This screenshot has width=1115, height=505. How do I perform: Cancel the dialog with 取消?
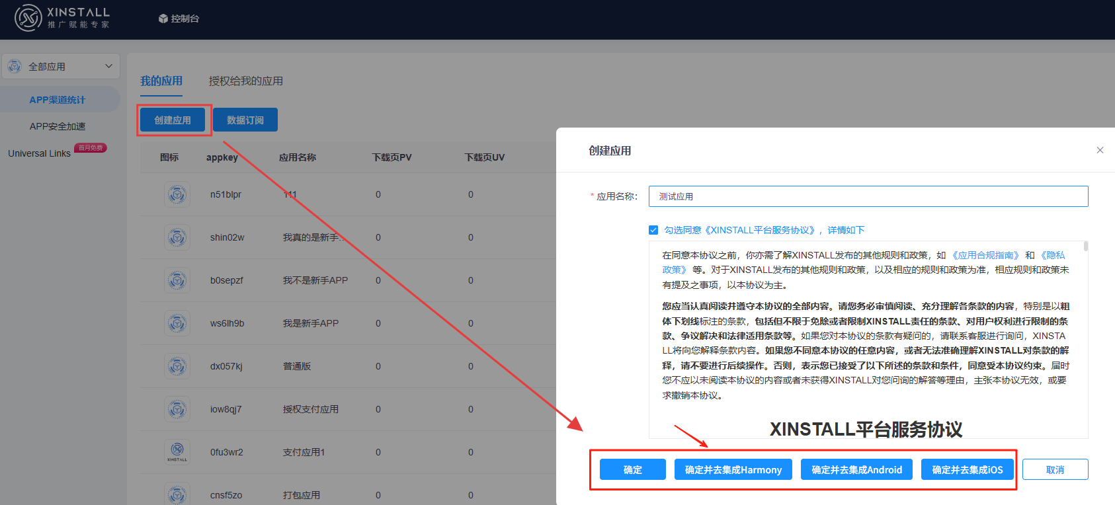1055,469
